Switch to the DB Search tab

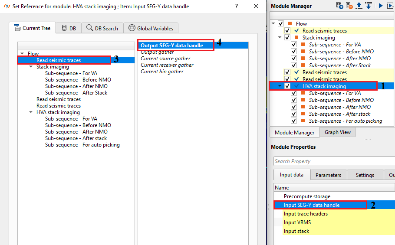point(102,28)
